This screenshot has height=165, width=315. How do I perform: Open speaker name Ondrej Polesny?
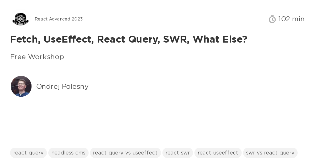(x=62, y=86)
